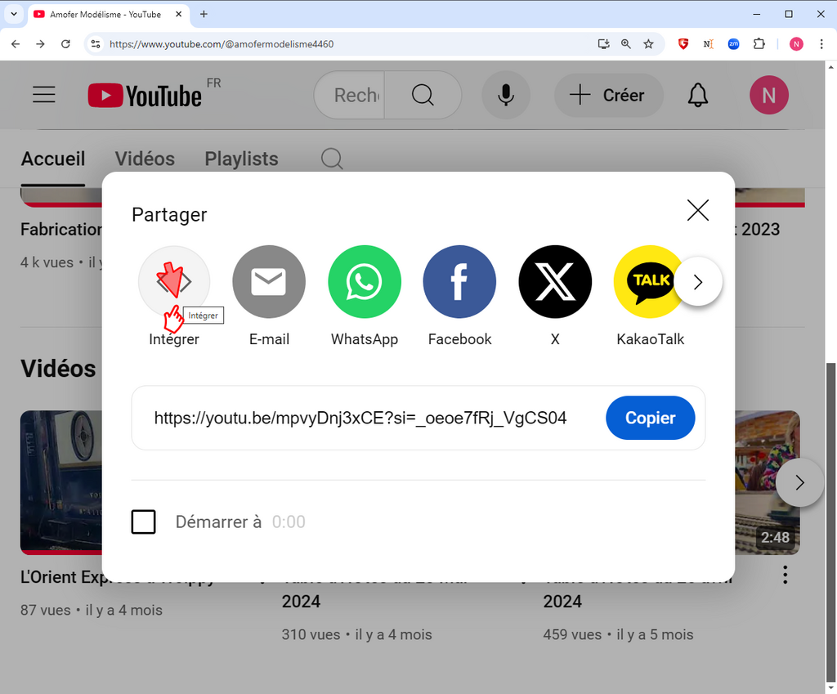Install app icon in address bar
This screenshot has height=694, width=837.
(604, 44)
